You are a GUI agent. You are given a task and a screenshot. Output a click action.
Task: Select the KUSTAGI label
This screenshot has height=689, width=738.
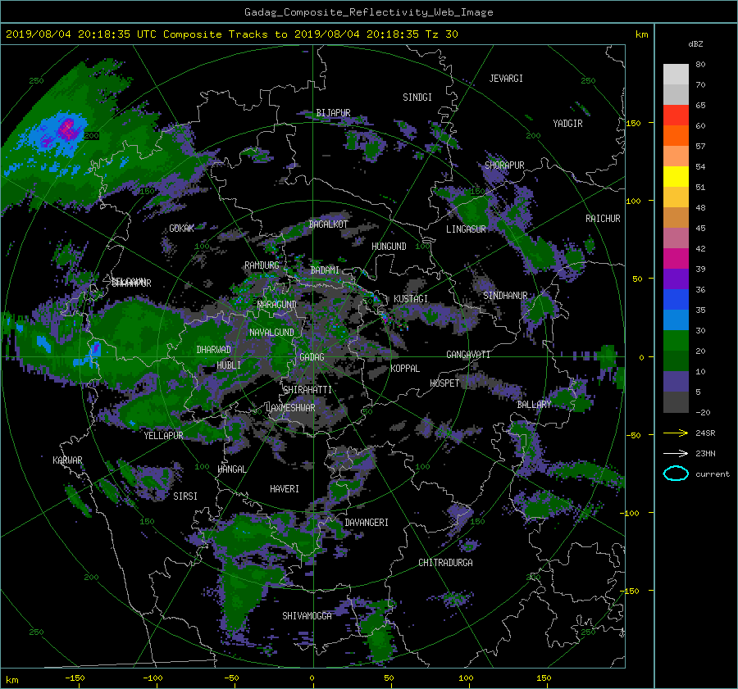pos(411,299)
